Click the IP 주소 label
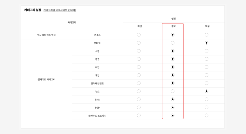Viewport: 246px width, 134px height. click(97, 35)
